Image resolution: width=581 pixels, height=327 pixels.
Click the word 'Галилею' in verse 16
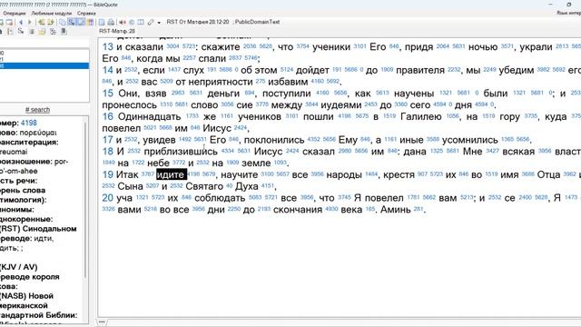421,117
